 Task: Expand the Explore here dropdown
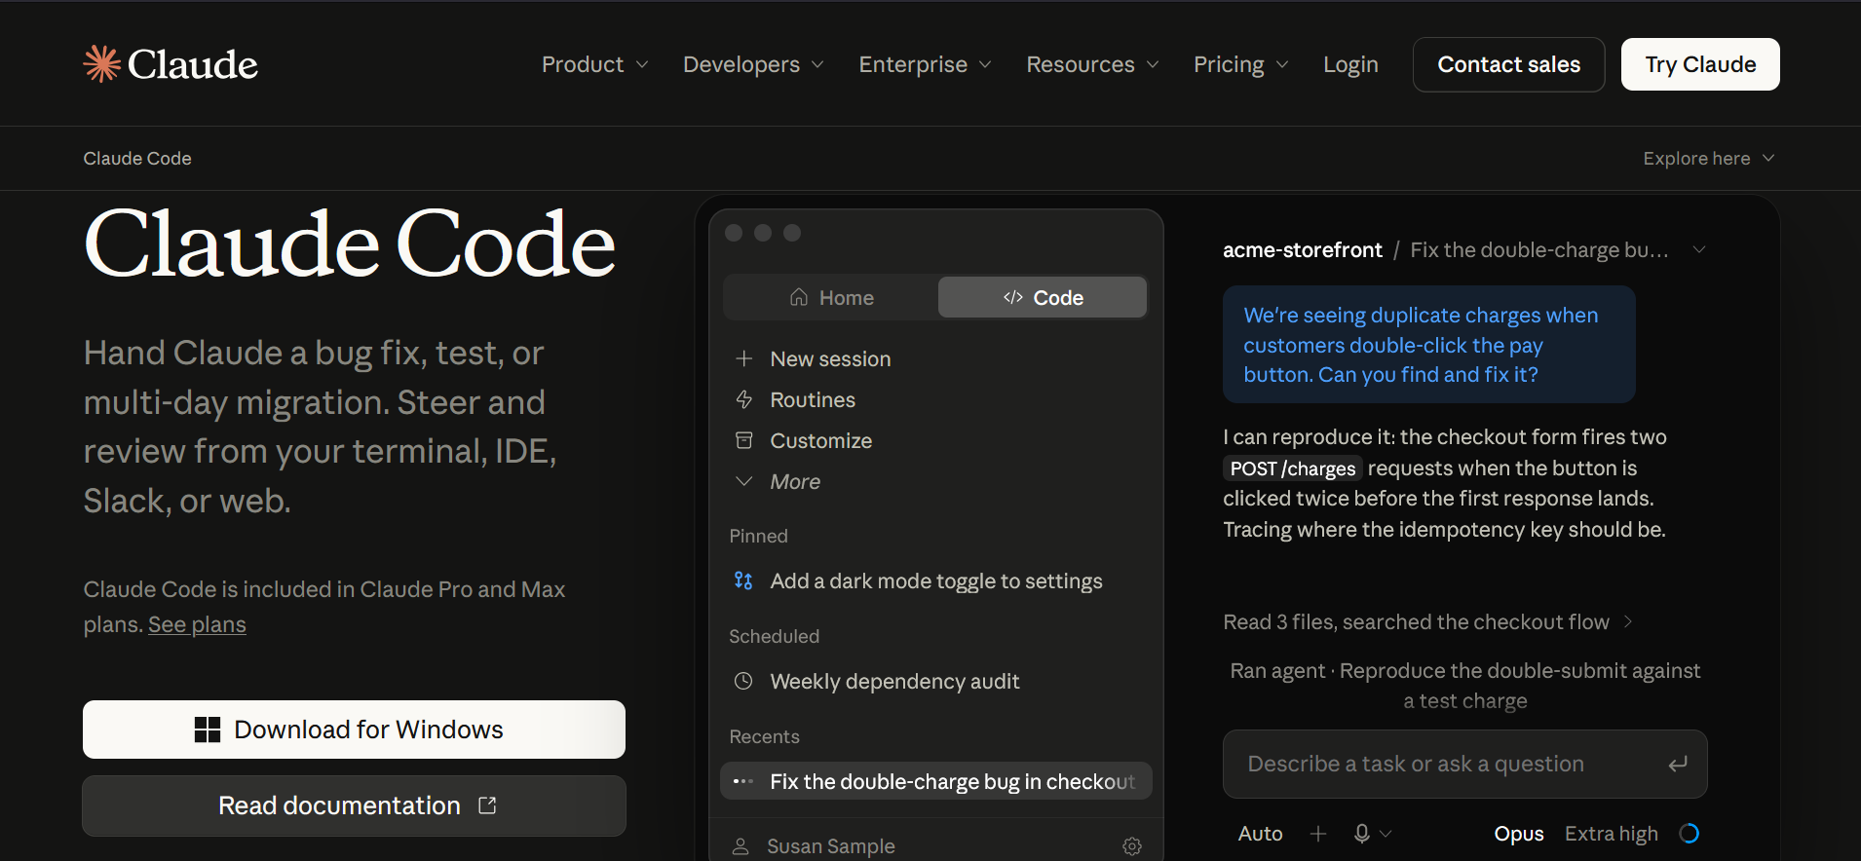[x=1709, y=158]
